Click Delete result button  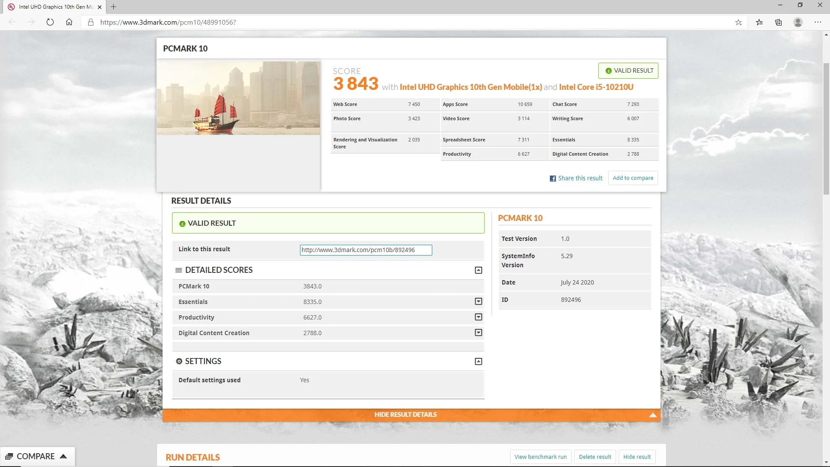click(x=595, y=457)
